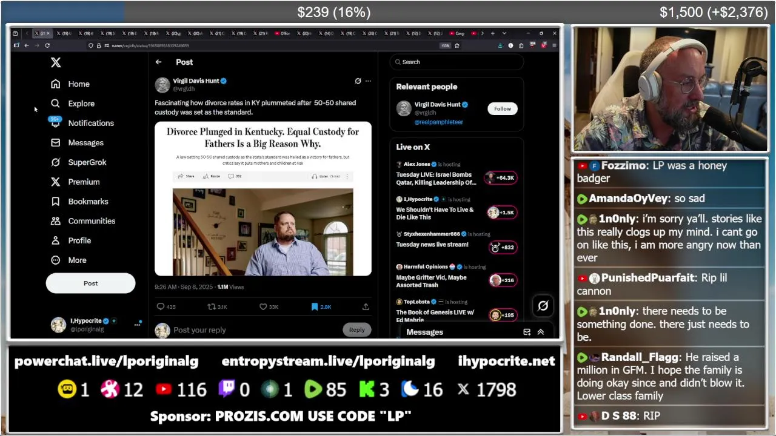
Task: Click the +216 listeners badge
Action: point(503,280)
